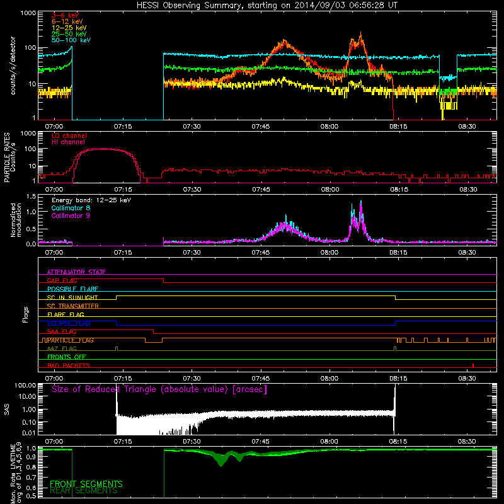
Task: Click the Flags vertical axis label
Action: click(26, 314)
